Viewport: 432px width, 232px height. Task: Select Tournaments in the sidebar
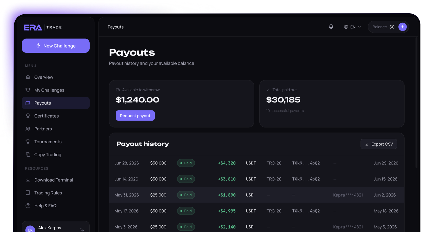[x=56, y=141]
